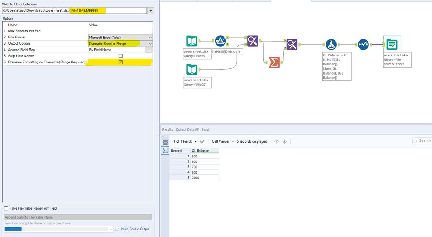
Task: Click the Record column header
Action: click(x=180, y=151)
